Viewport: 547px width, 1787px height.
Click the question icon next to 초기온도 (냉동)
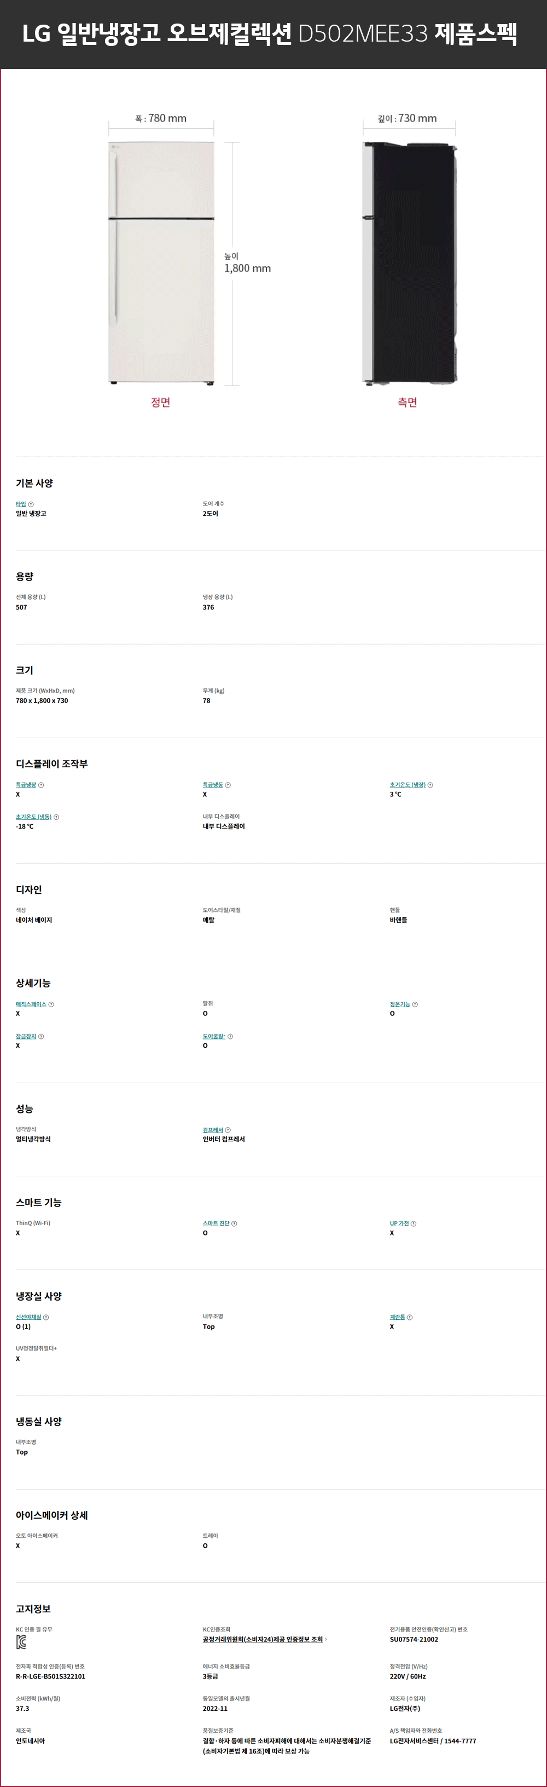(56, 817)
